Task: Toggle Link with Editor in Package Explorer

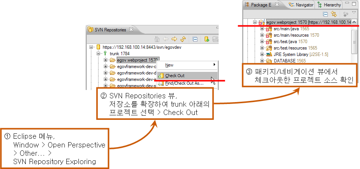Action: (334, 14)
